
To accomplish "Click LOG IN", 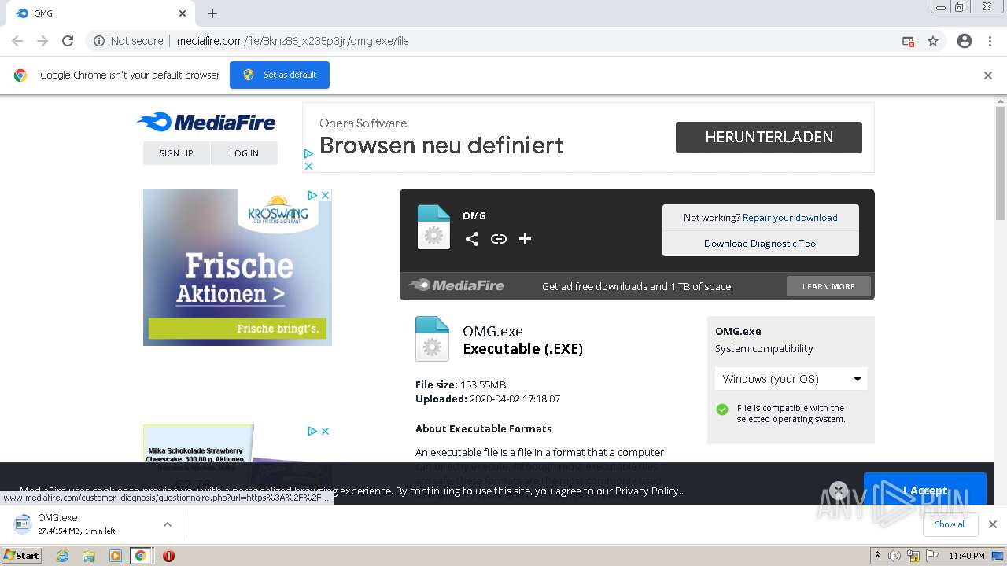I will tap(244, 153).
